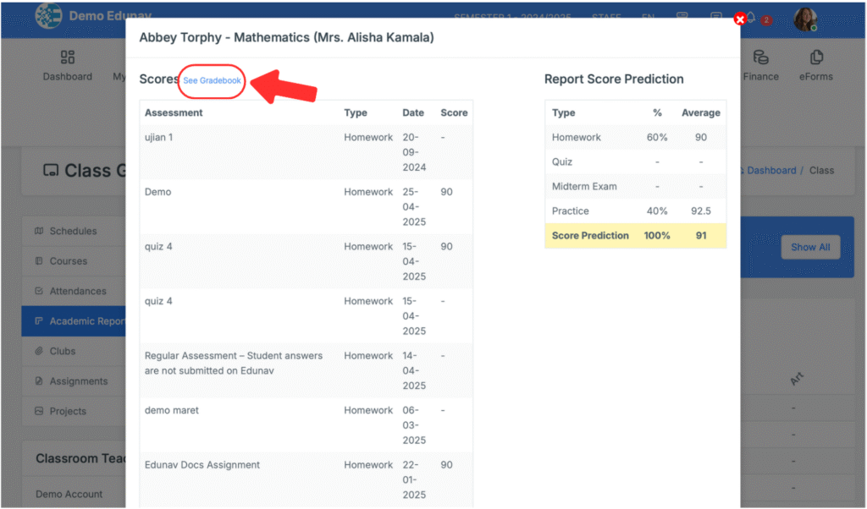This screenshot has height=509, width=867.
Task: Click the Demo Edunav logo
Action: [x=49, y=16]
